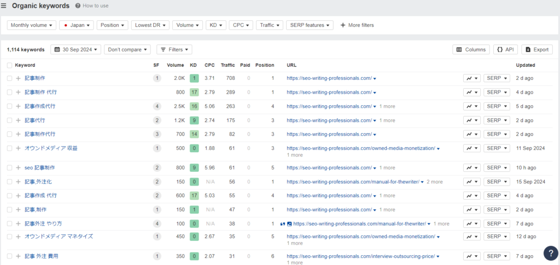560x265 pixels.
Task: Click the How to use help icon
Action: (x=78, y=6)
